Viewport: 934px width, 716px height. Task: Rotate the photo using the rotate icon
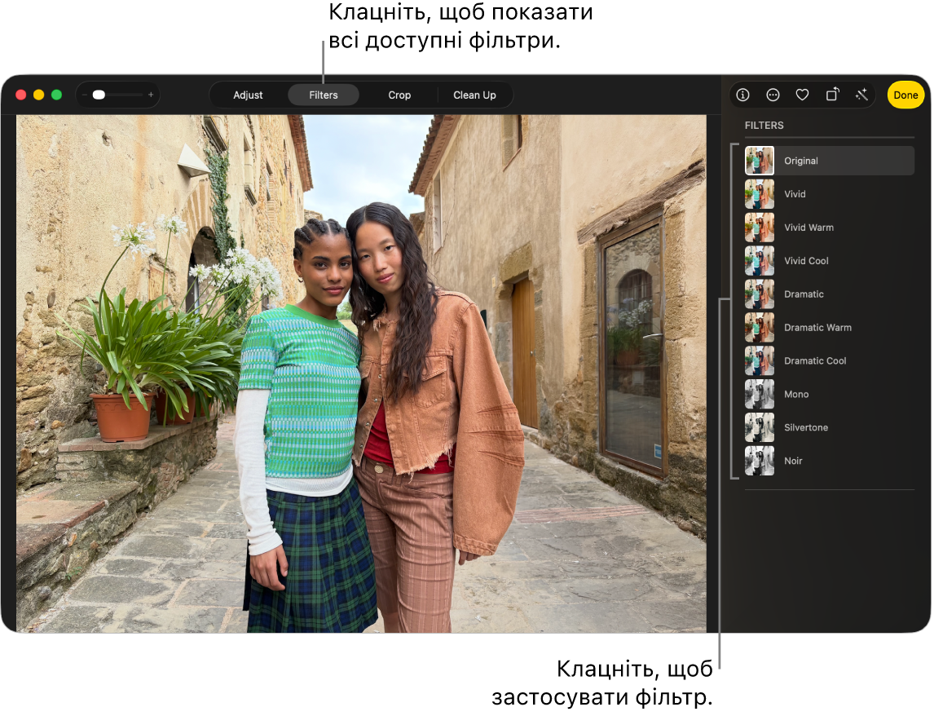pos(832,95)
